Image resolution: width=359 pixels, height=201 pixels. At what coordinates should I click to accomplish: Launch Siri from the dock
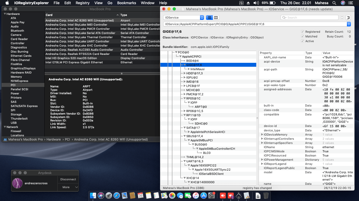[101, 195]
